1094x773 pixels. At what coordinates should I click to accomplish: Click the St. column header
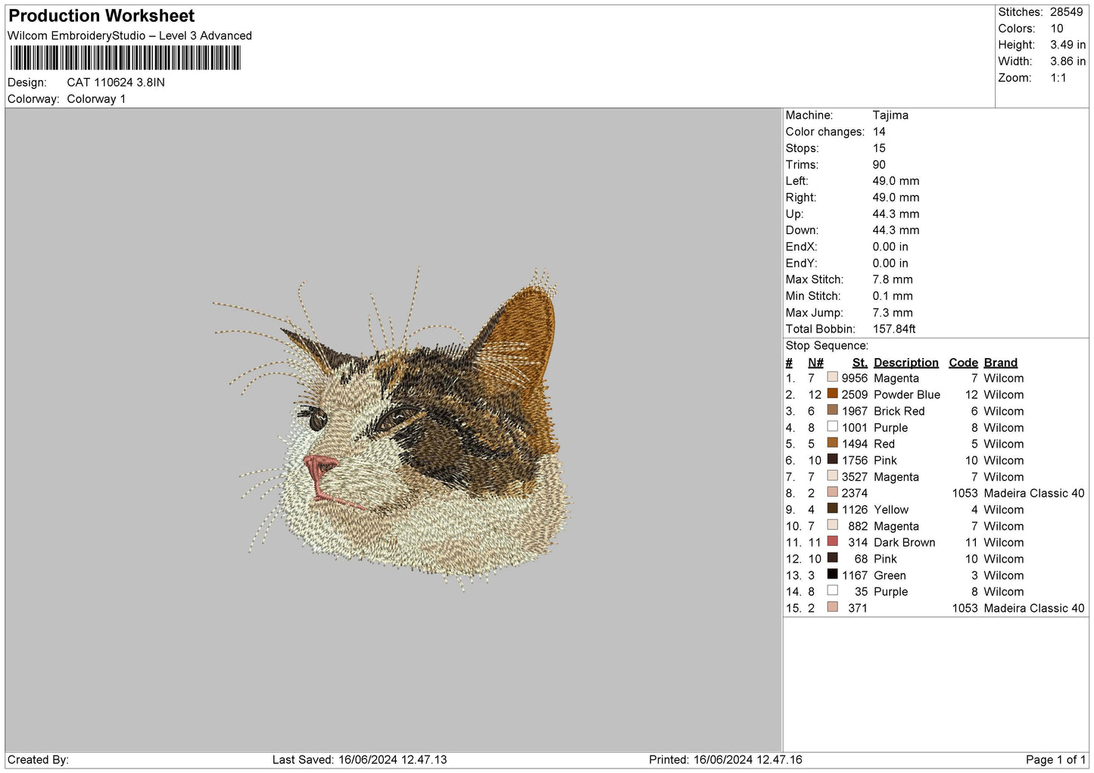[x=859, y=363]
